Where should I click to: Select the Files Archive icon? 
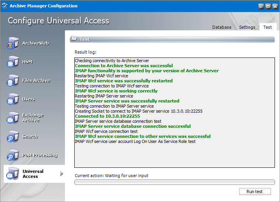(x=12, y=80)
